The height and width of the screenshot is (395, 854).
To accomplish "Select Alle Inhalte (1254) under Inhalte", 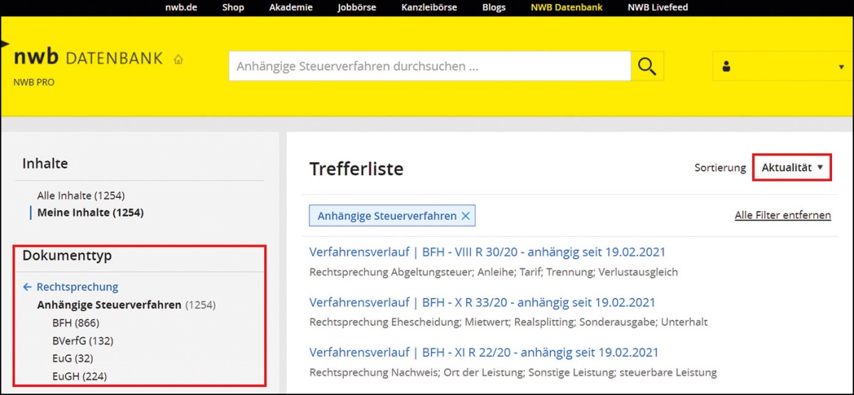I will coord(81,195).
